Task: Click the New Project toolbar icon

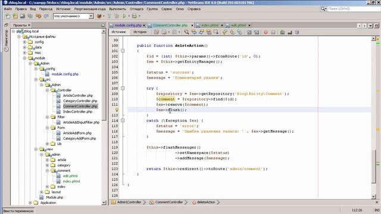Action: pyautogui.click(x=15, y=16)
